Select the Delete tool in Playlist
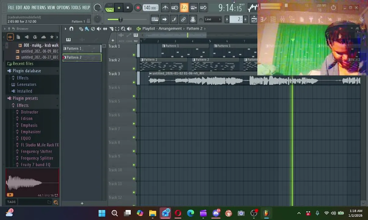 [x=93, y=29]
